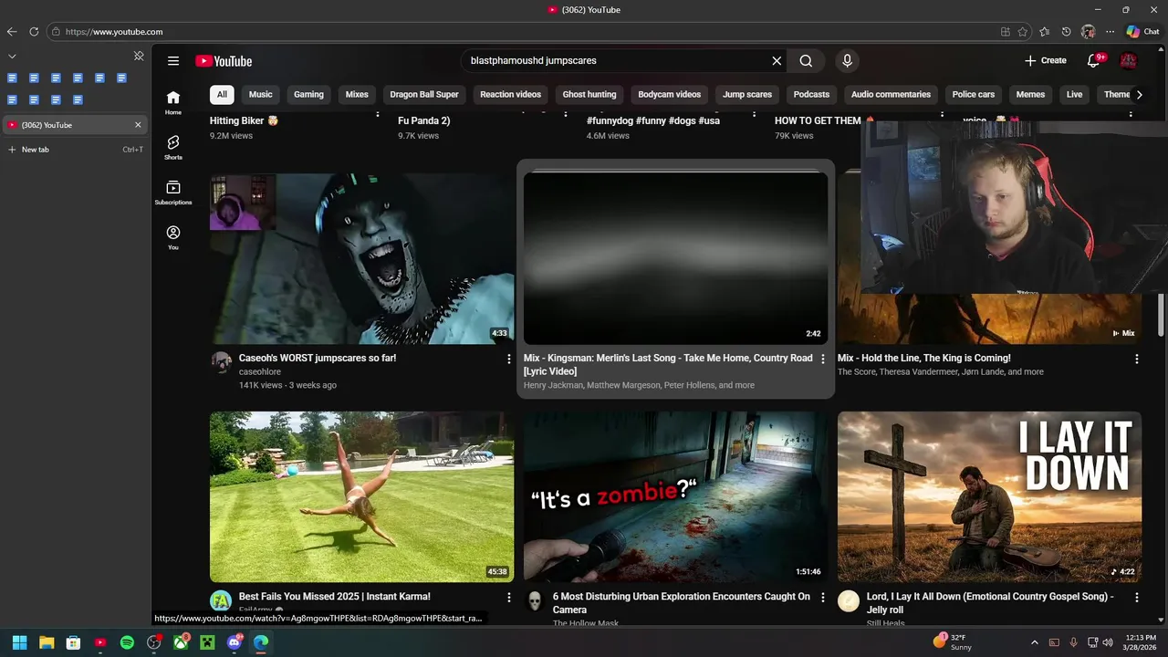
Task: Clear the YouTube search query
Action: click(x=777, y=61)
